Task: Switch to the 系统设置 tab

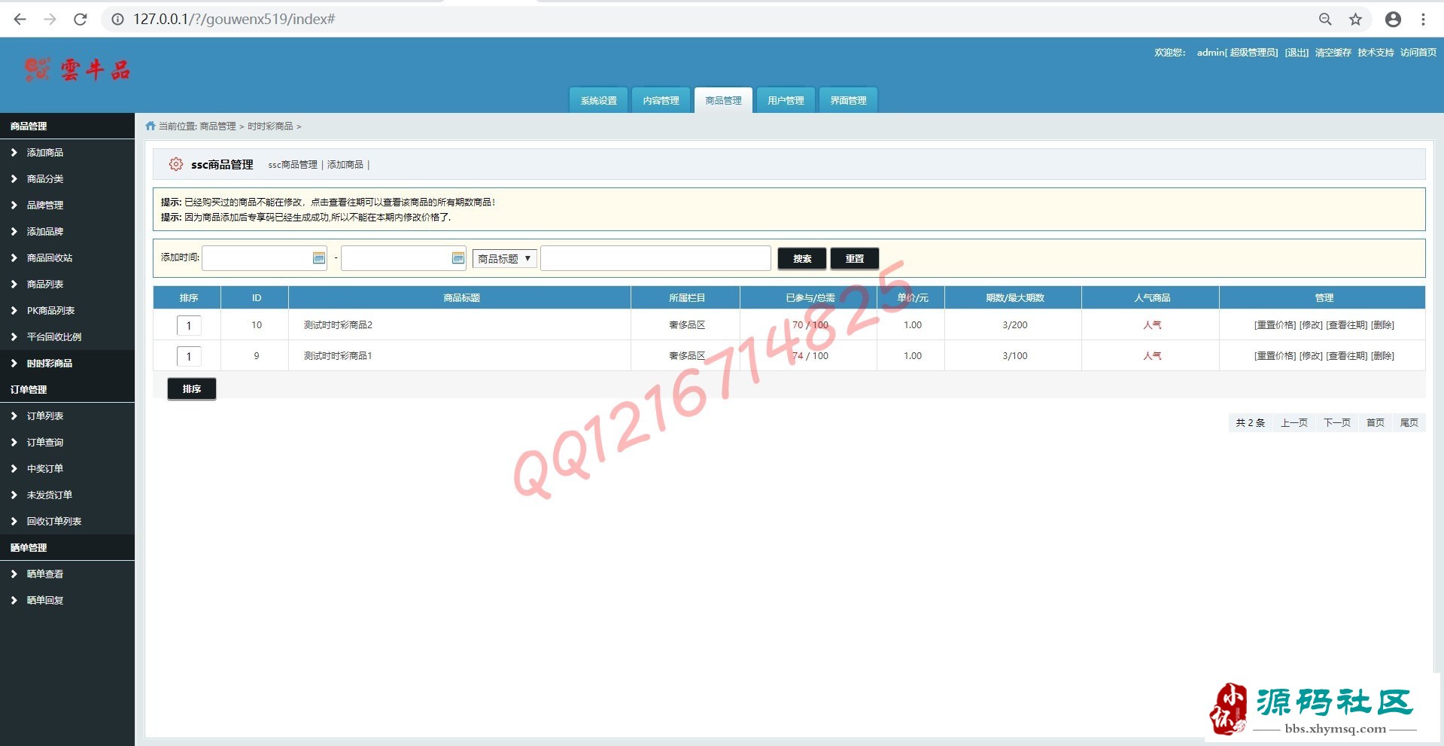Action: click(599, 100)
